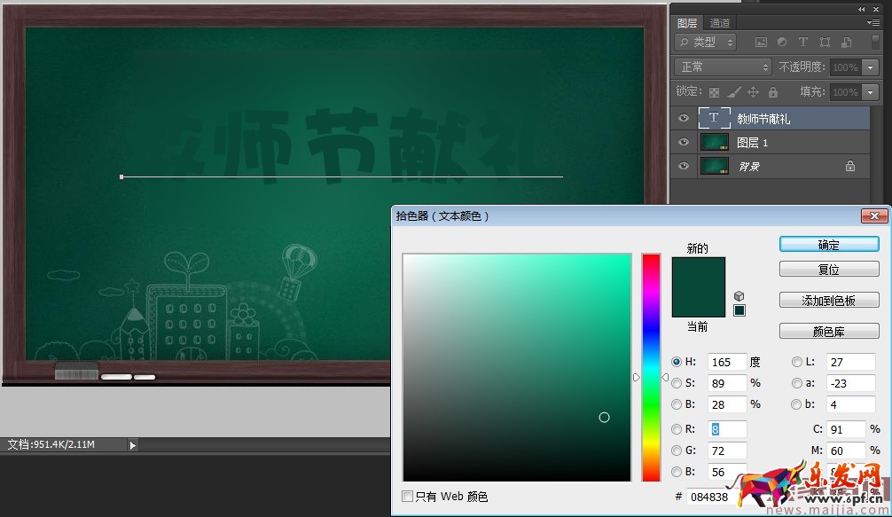Click the pixel layer filter icon
This screenshot has height=517, width=892.
tap(761, 42)
